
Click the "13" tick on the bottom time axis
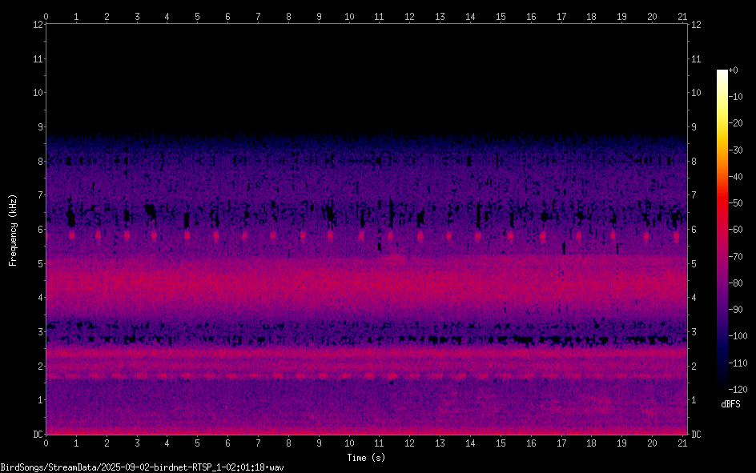(440, 443)
